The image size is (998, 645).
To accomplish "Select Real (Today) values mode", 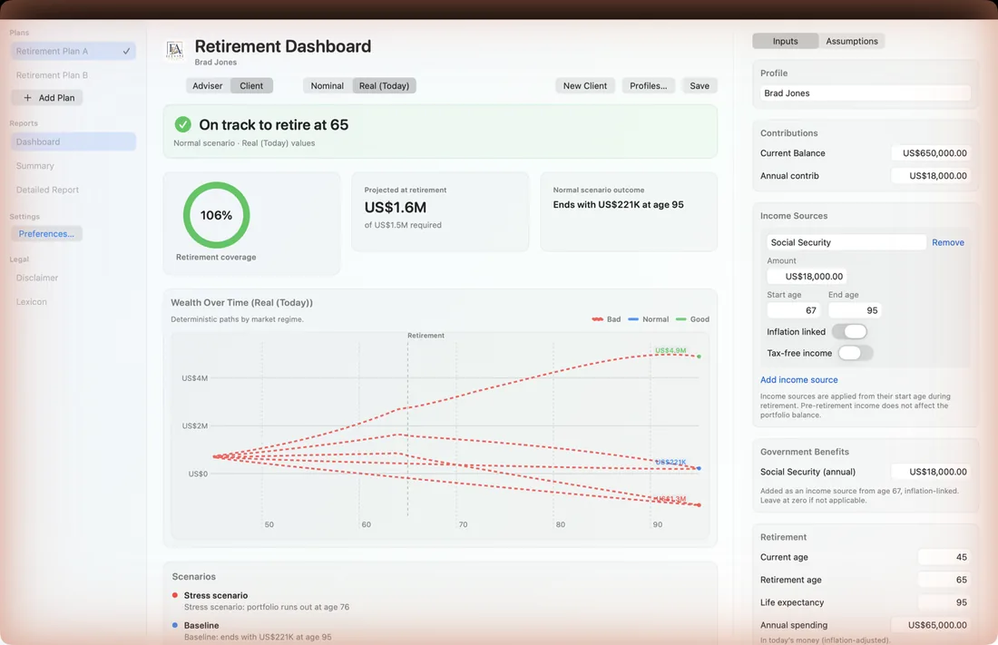I will pos(384,85).
